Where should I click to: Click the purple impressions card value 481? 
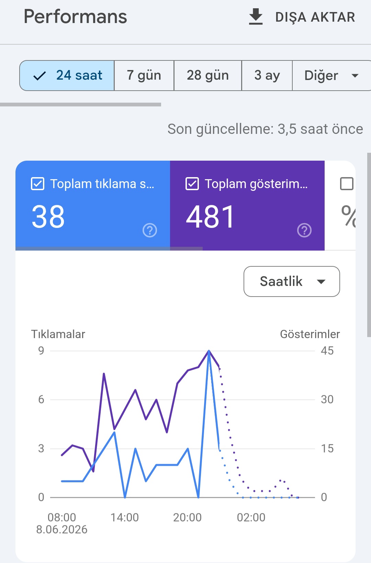tap(210, 217)
